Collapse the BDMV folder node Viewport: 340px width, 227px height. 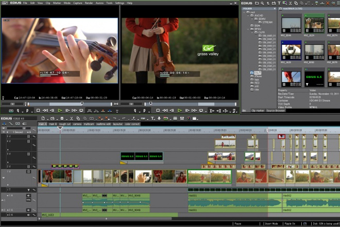(252, 19)
